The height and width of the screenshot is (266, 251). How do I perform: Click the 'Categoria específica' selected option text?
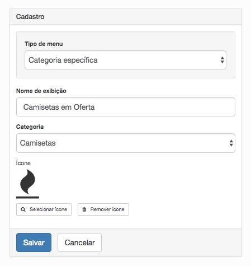coord(63,60)
